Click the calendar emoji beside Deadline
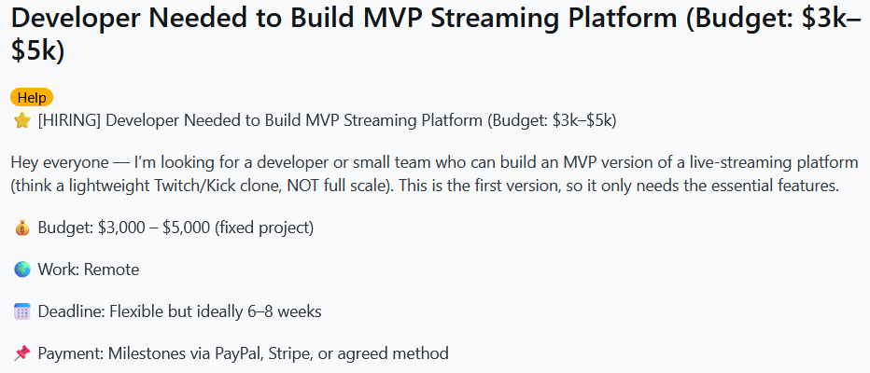Image resolution: width=870 pixels, height=373 pixels. 22,311
